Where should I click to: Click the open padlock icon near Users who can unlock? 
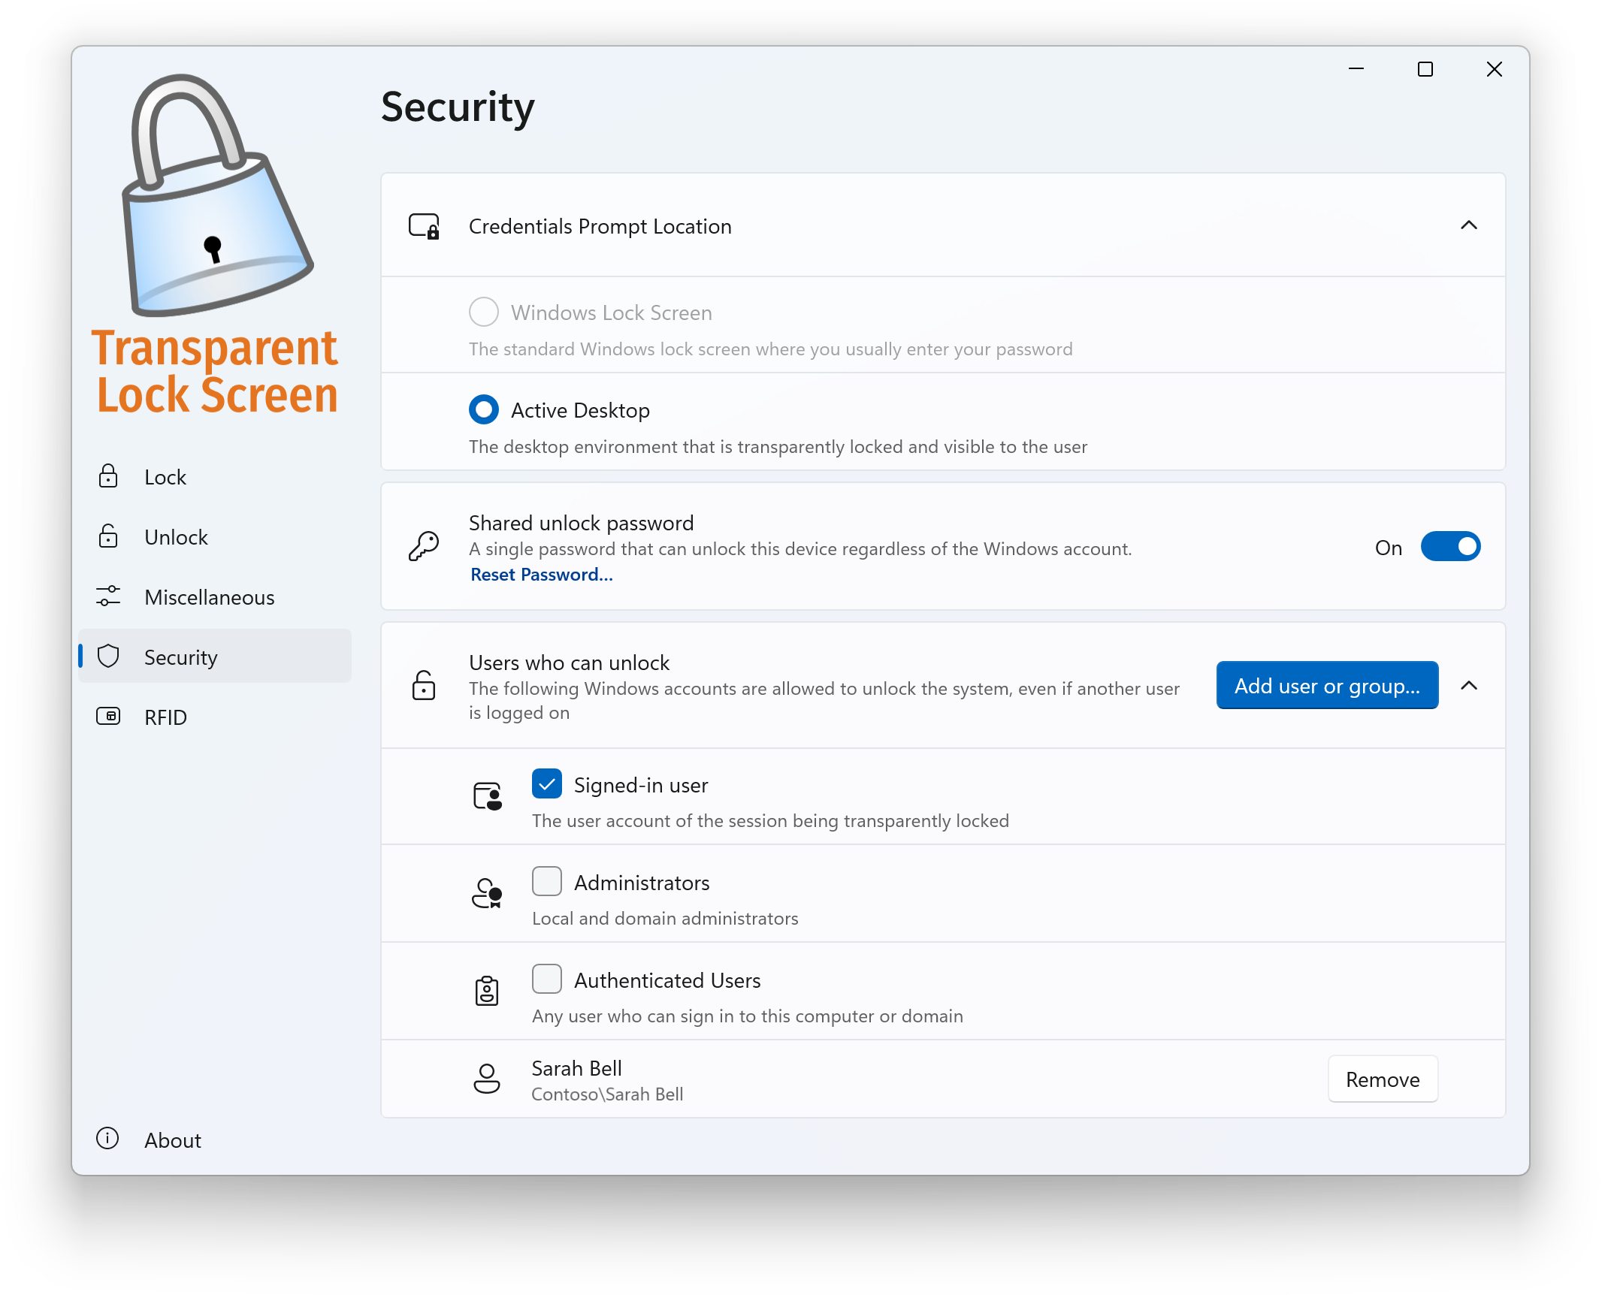tap(425, 686)
